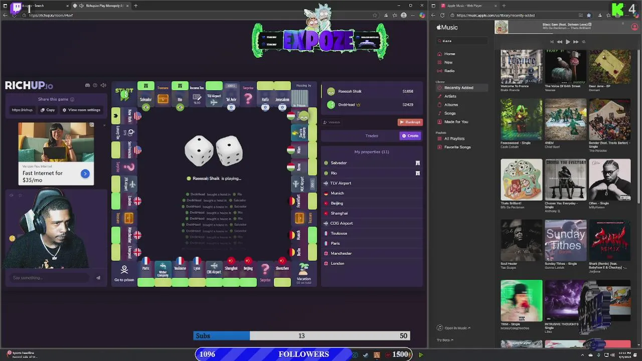Go to Home in Apple Music sidebar

click(x=449, y=54)
